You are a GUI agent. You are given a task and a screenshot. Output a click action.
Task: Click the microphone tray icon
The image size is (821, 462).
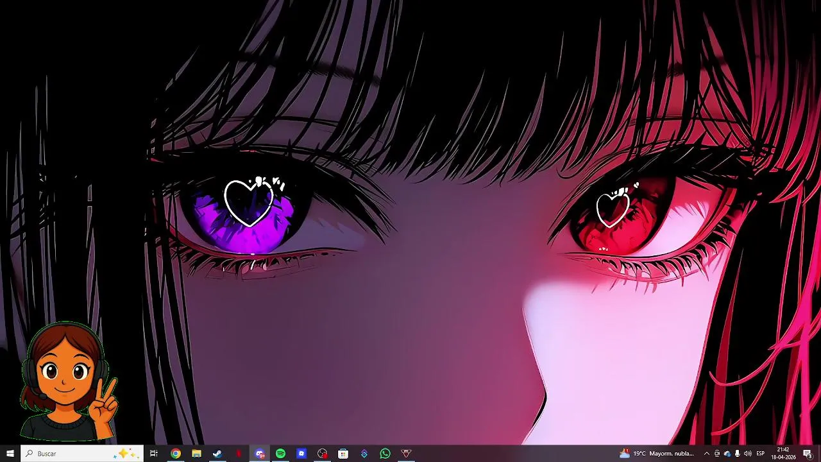[x=737, y=454]
